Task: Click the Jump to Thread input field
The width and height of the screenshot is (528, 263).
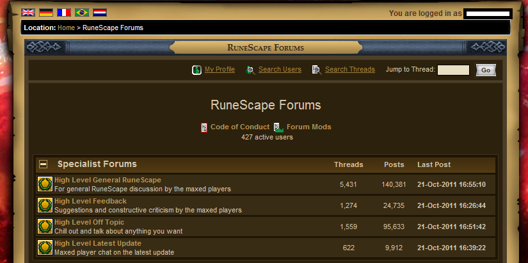Action: (453, 70)
